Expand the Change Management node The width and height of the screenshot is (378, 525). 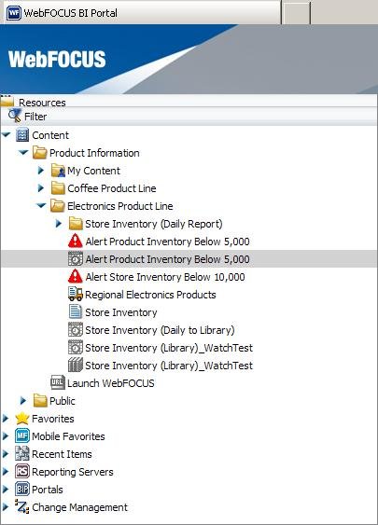point(6,507)
